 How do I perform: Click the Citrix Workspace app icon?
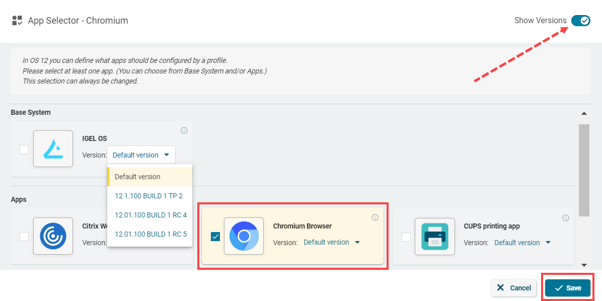point(53,236)
